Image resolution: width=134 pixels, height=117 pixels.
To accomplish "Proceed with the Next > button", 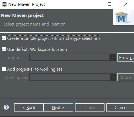I will pyautogui.click(x=58, y=107).
